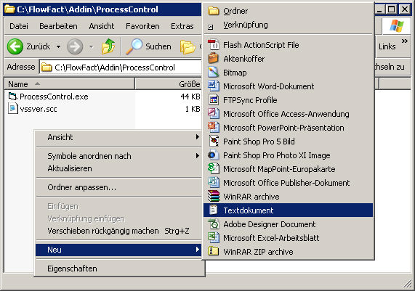Screen dimensions: 415x291
Task: Click the Verknüpfung shortcut icon
Action: [211, 27]
